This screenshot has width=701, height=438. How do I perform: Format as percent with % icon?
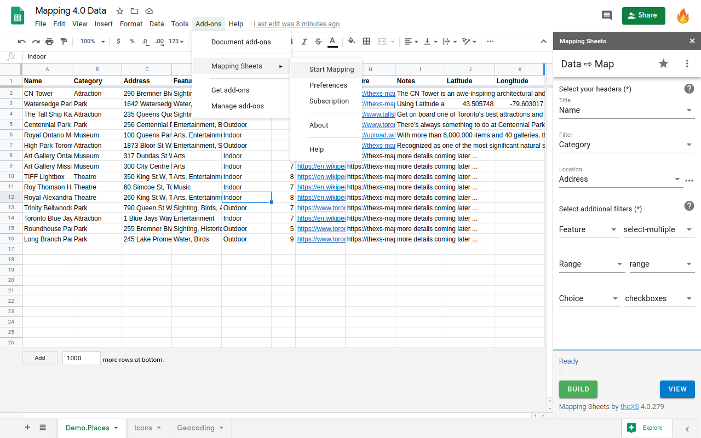(x=132, y=41)
